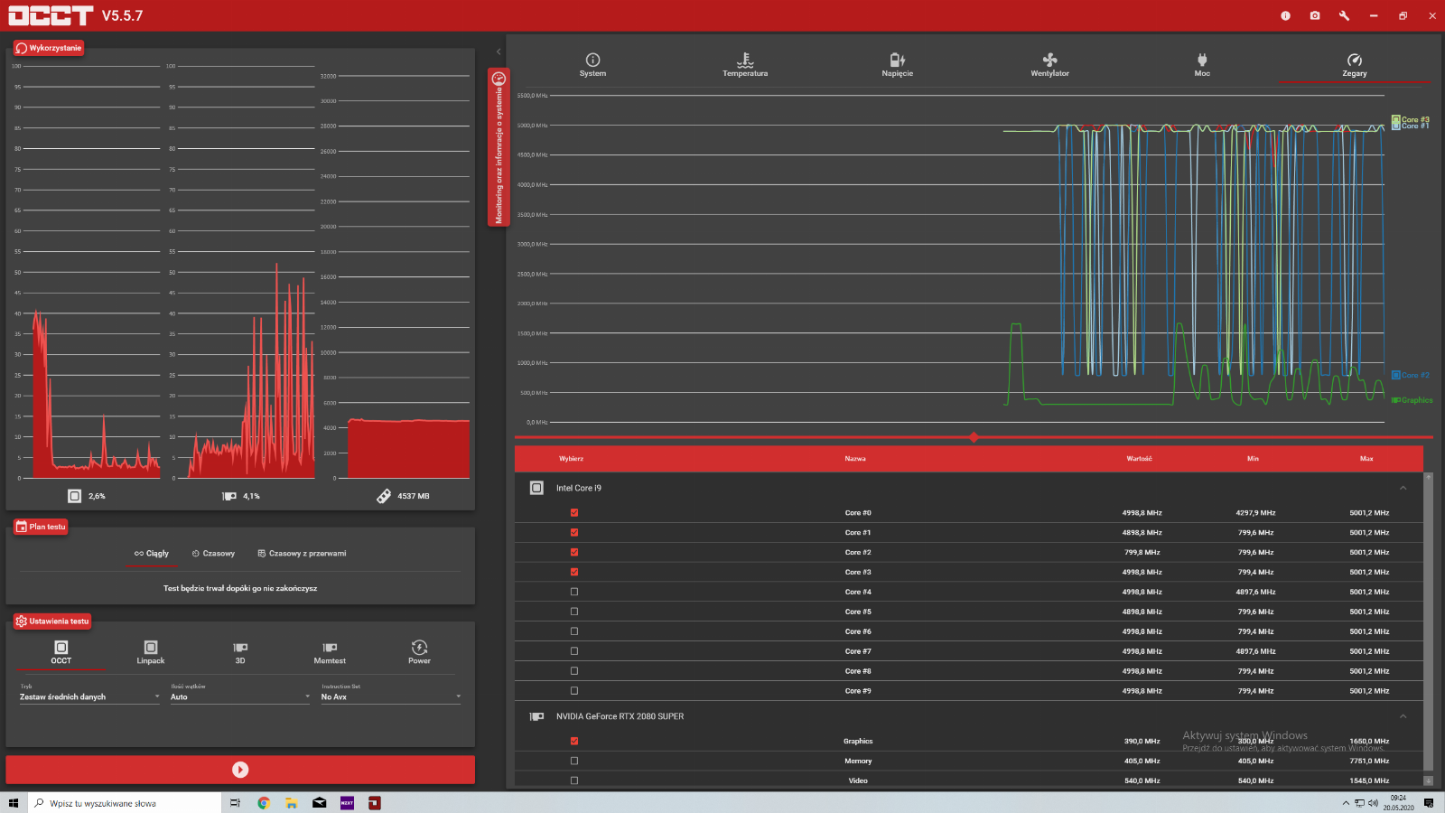Uncheck the Core #1 checkbox
Image resolution: width=1445 pixels, height=813 pixels.
(x=574, y=532)
